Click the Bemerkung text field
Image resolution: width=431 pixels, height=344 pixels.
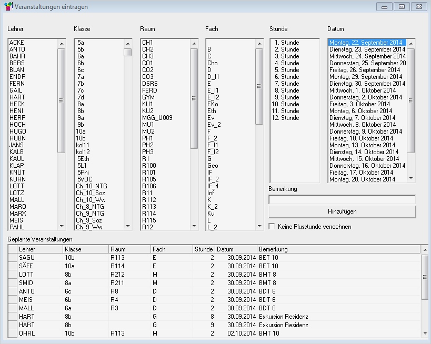point(342,199)
